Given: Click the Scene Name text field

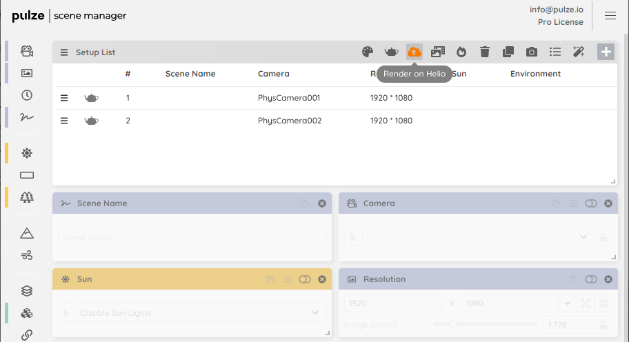Looking at the screenshot, I should click(x=192, y=237).
